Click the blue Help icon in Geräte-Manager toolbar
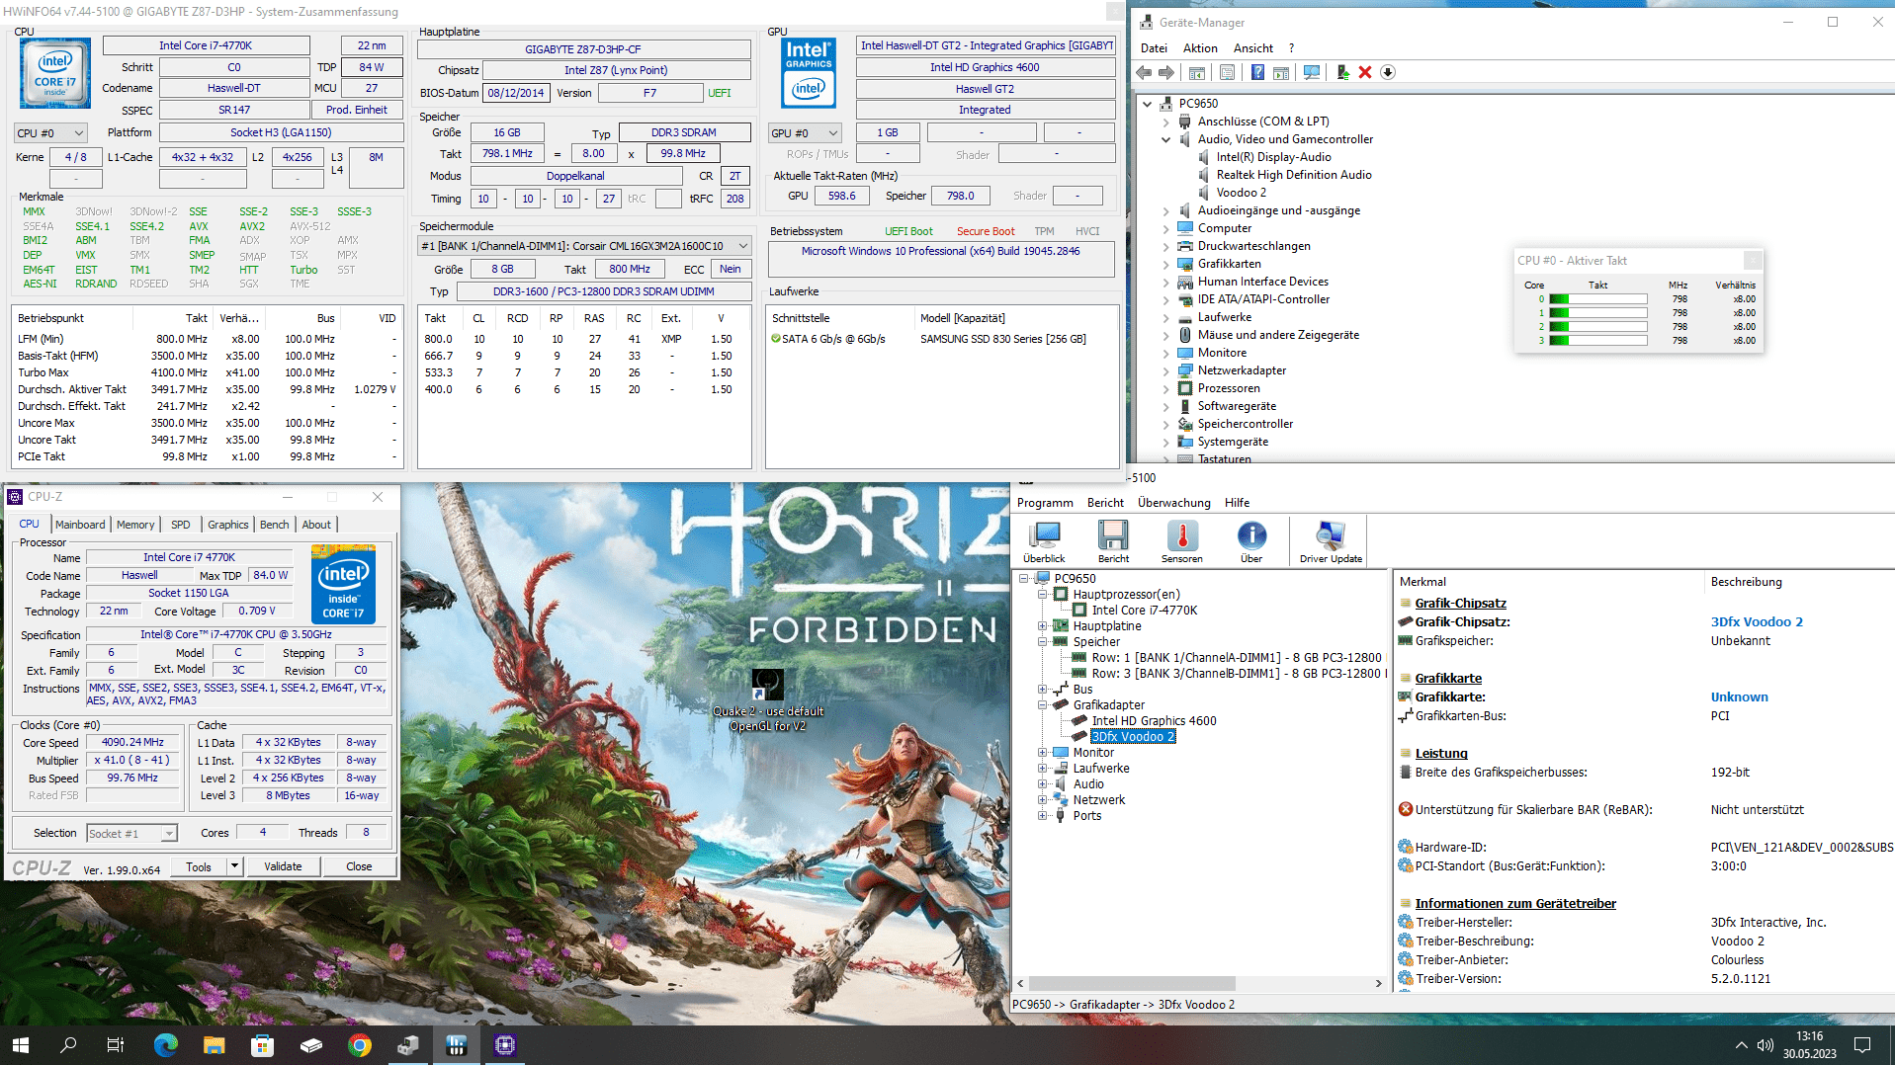This screenshot has height=1065, width=1895. (1257, 72)
